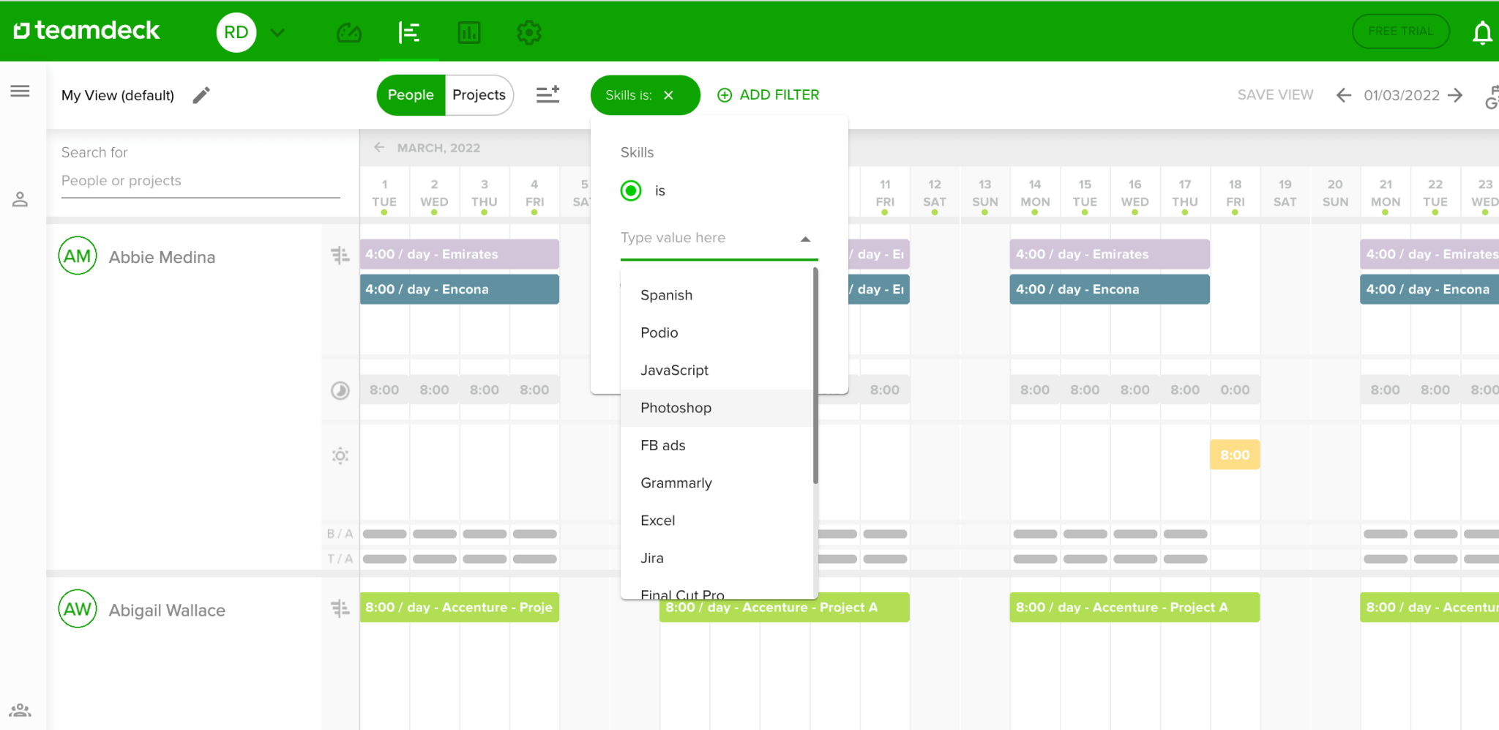The width and height of the screenshot is (1499, 730).
Task: Select Photoshop from the skills list
Action: (x=675, y=408)
